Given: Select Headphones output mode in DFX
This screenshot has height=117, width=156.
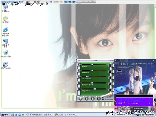Looking at the screenshot, I should [x=108, y=100].
